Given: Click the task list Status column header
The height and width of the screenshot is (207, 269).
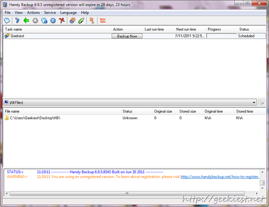Looking at the screenshot, I should pos(252,30).
